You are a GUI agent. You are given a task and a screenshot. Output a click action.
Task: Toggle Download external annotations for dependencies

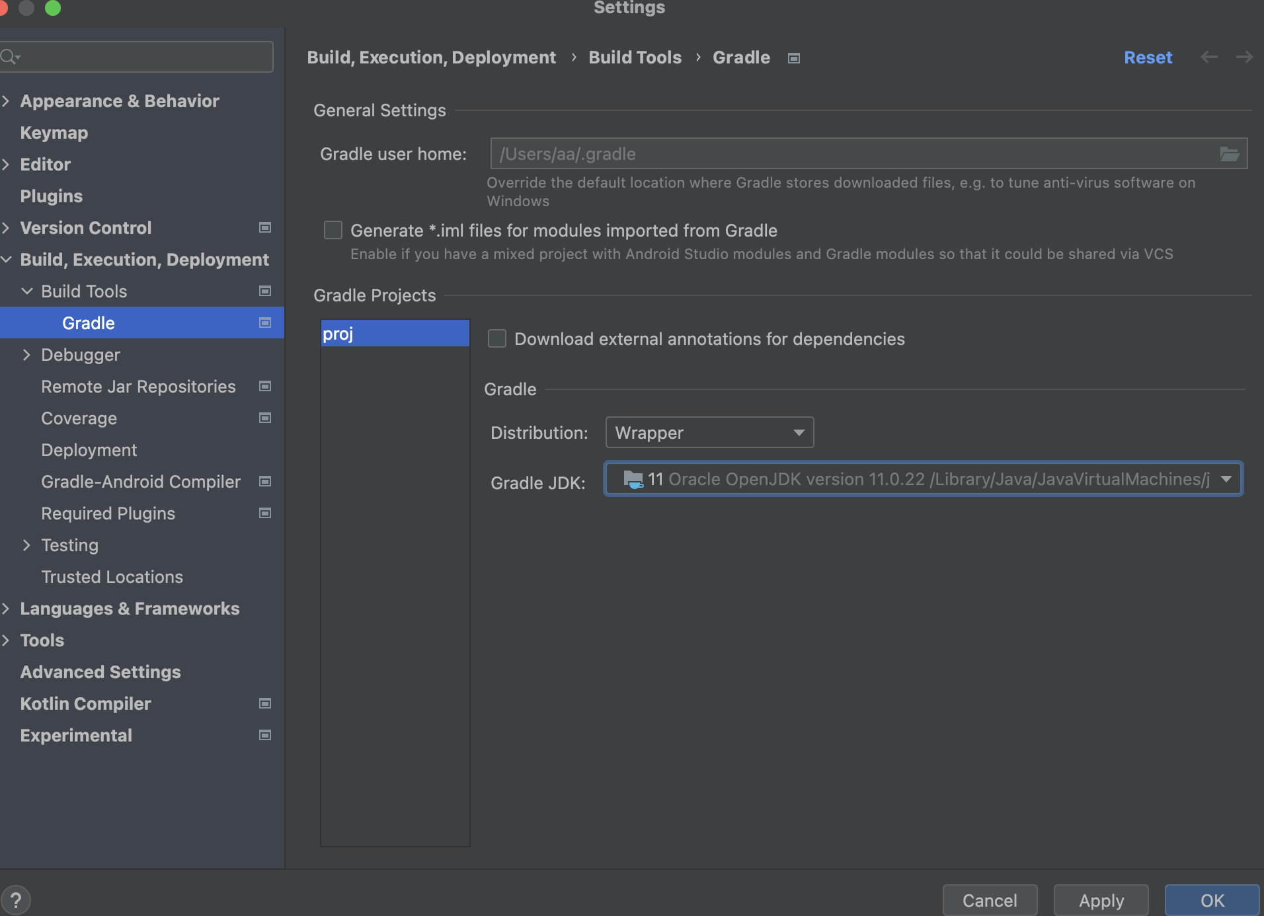coord(497,339)
